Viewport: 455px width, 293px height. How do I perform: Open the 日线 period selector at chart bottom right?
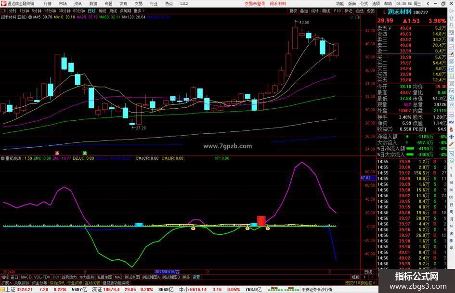click(x=368, y=272)
